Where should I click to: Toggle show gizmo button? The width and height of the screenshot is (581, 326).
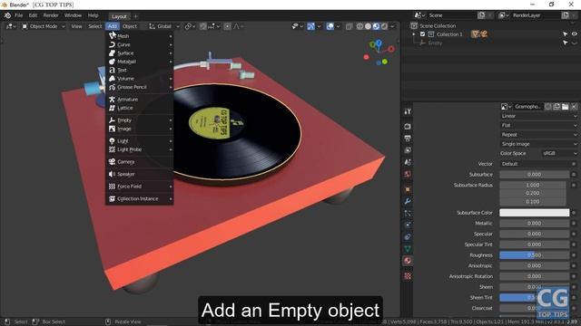tap(311, 26)
